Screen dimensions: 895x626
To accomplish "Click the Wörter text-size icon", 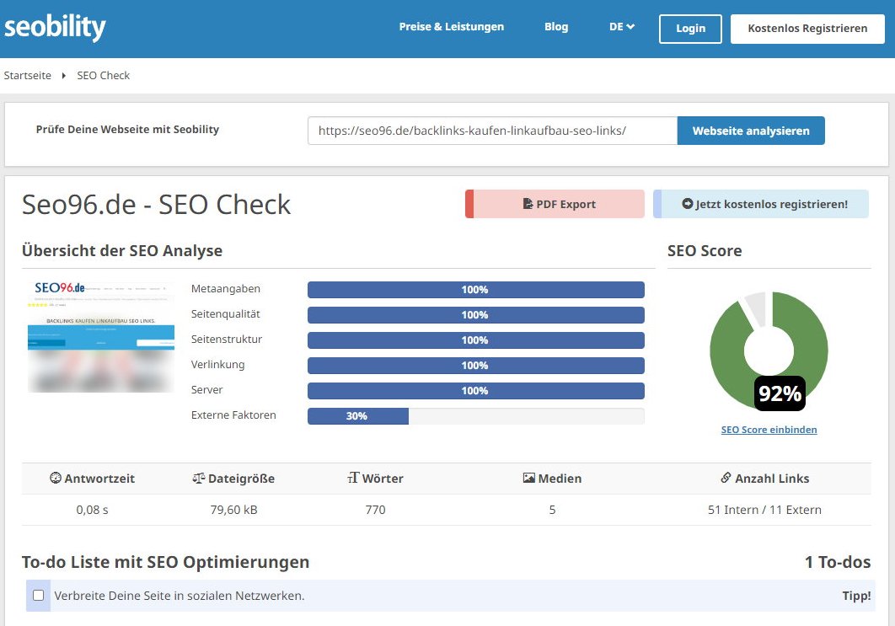I will tap(353, 478).
